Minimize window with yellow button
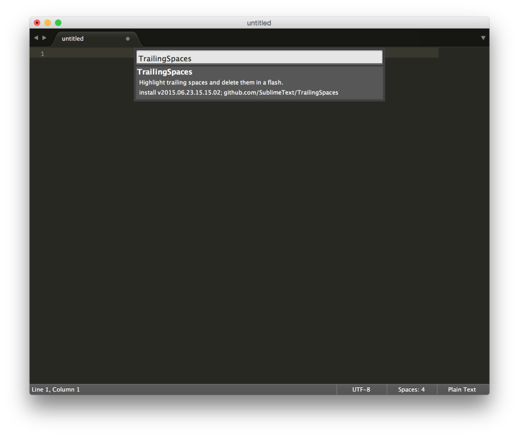519x437 pixels. 48,22
